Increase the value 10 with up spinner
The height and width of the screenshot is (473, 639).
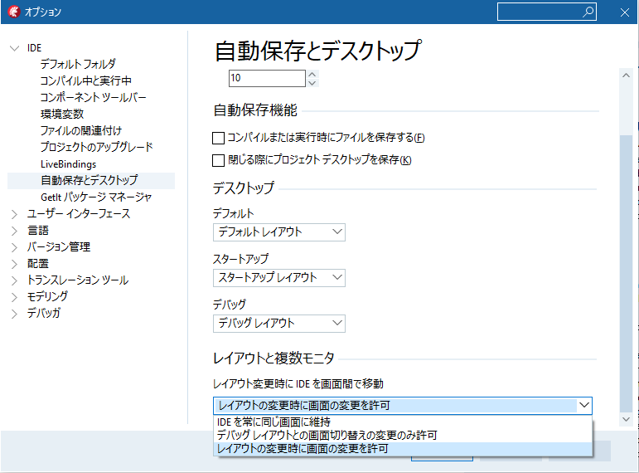point(312,74)
